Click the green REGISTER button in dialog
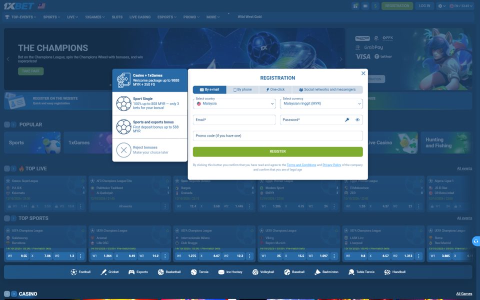 coord(277,151)
